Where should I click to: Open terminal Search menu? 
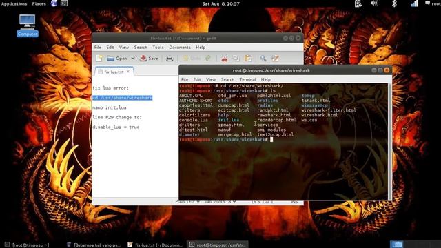tap(227, 79)
